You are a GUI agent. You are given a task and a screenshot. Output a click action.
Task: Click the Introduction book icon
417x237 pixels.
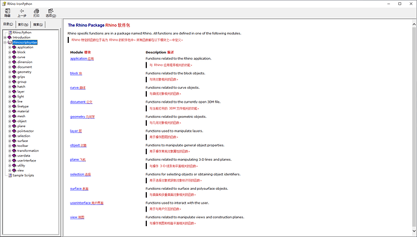click(10, 37)
